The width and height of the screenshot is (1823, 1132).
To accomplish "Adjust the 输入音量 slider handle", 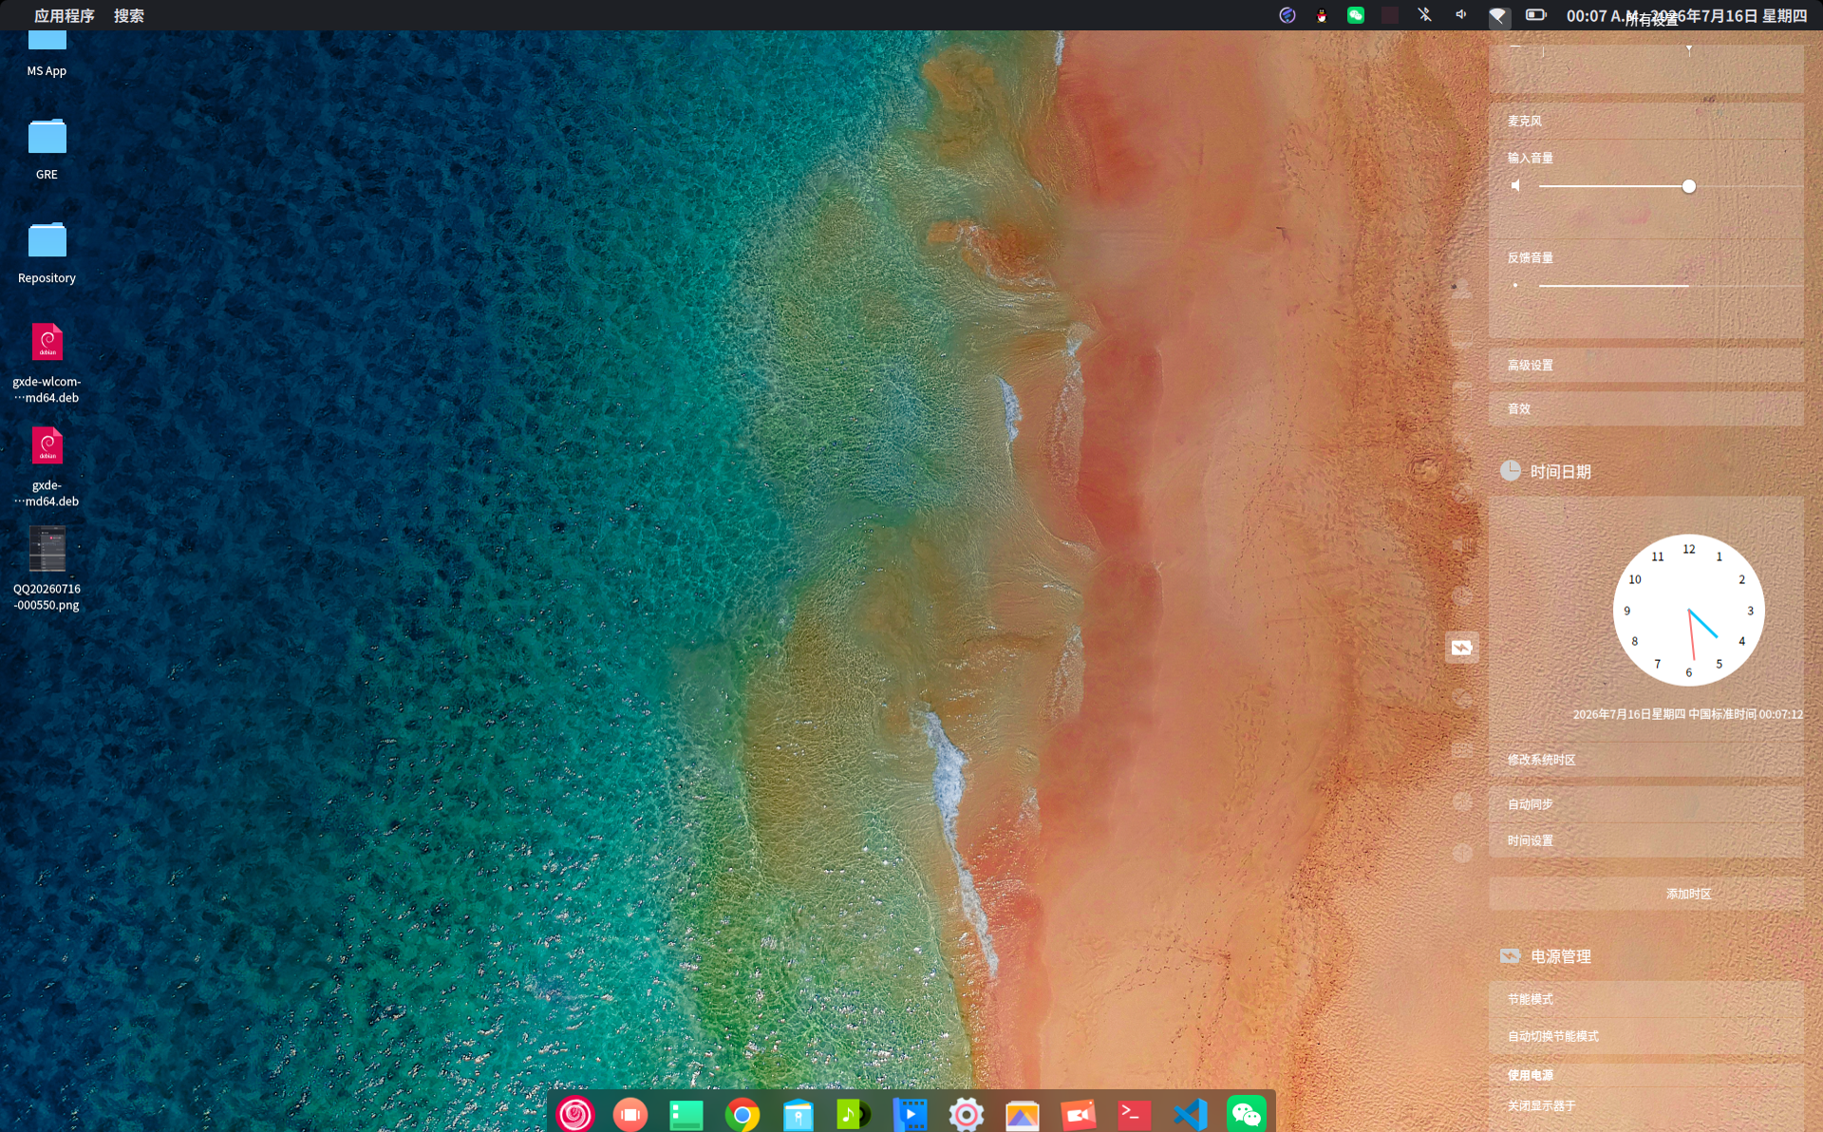I will click(1688, 186).
